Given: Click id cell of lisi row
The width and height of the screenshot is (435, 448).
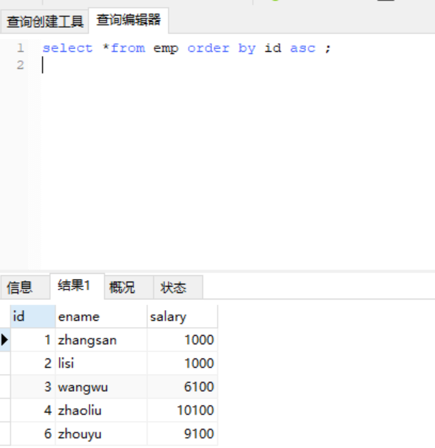Looking at the screenshot, I should [33, 363].
